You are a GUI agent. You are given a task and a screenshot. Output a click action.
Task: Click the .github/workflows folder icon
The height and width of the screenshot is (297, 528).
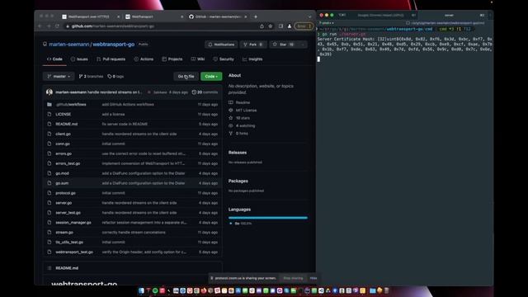tap(49, 105)
